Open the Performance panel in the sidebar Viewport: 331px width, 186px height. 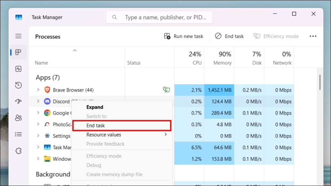click(x=18, y=69)
